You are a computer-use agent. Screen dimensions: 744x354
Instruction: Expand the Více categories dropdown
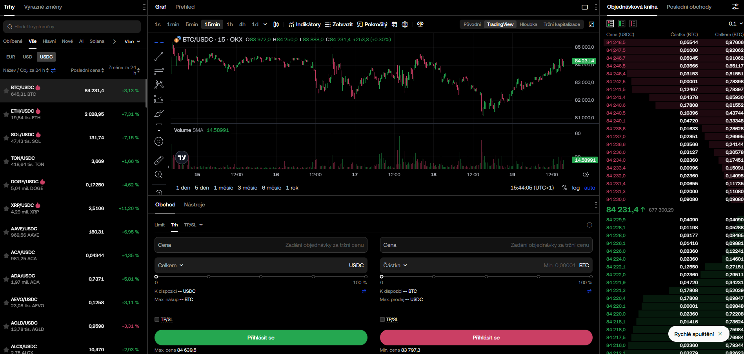132,42
